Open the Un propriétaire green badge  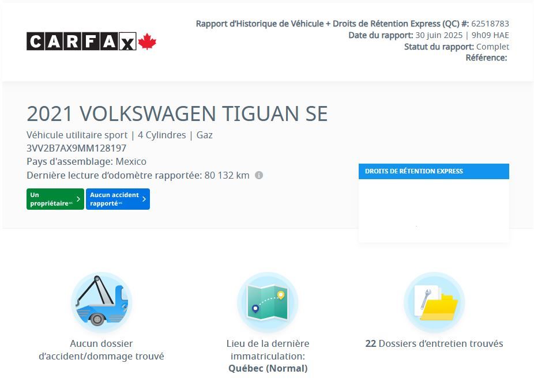(x=55, y=199)
